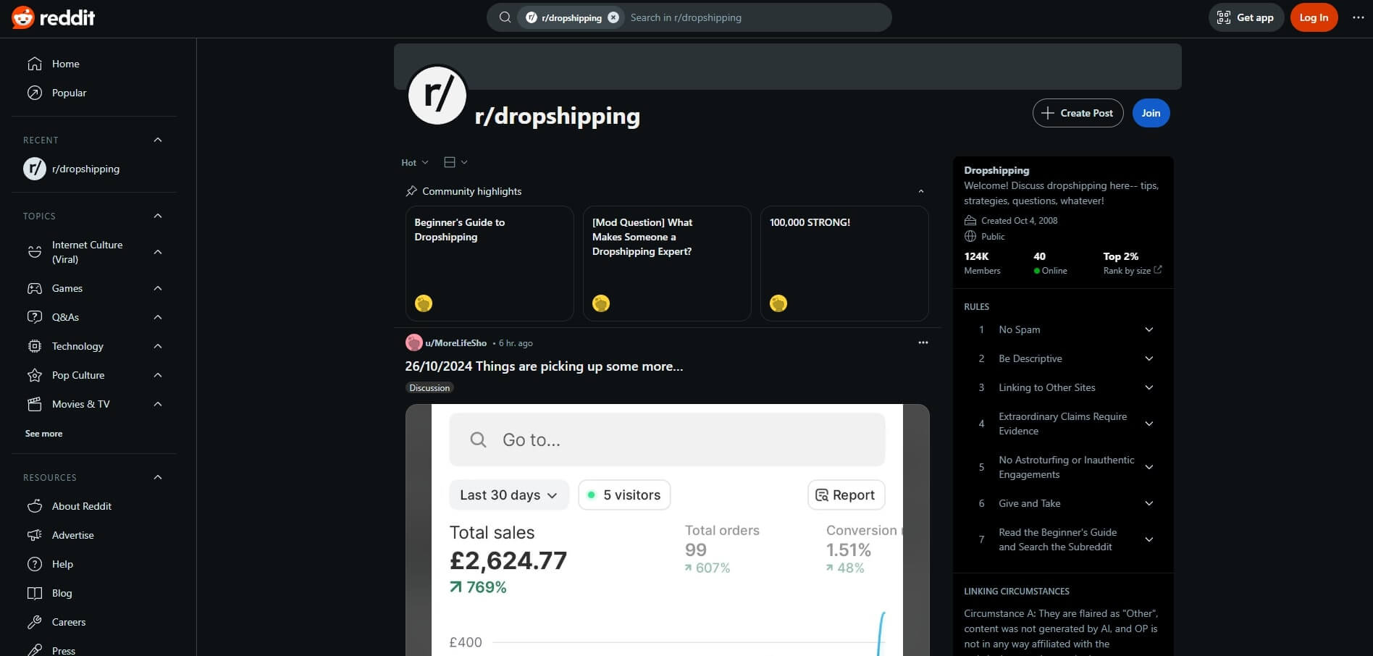This screenshot has width=1373, height=656.
Task: Expand Extraordinary Claims Require Evidence rule
Action: coord(1149,424)
